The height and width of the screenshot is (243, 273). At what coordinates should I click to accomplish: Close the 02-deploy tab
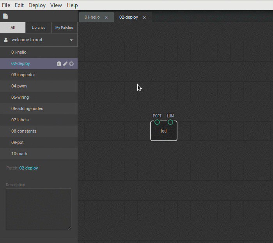[x=144, y=17]
